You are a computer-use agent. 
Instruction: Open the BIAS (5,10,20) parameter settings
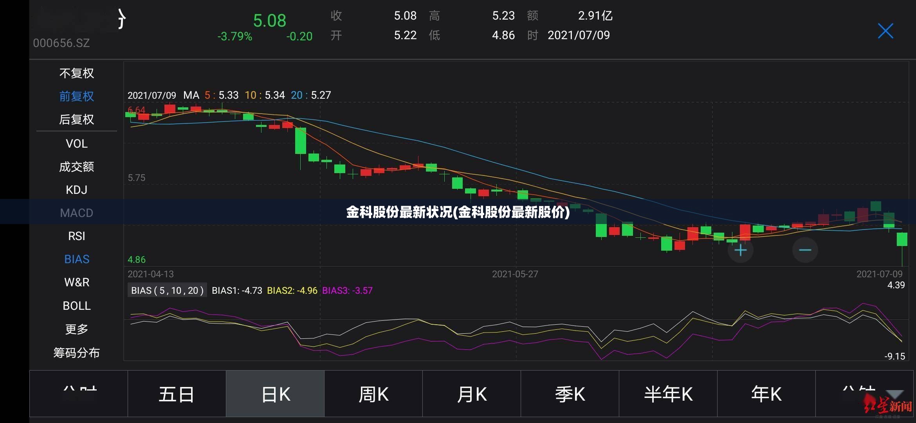pyautogui.click(x=167, y=291)
